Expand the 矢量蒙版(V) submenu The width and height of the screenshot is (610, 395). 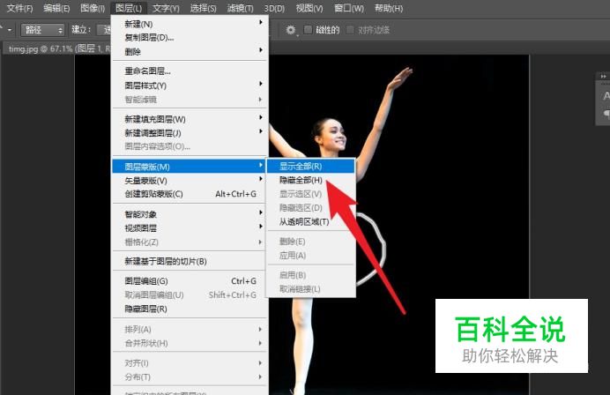point(190,181)
